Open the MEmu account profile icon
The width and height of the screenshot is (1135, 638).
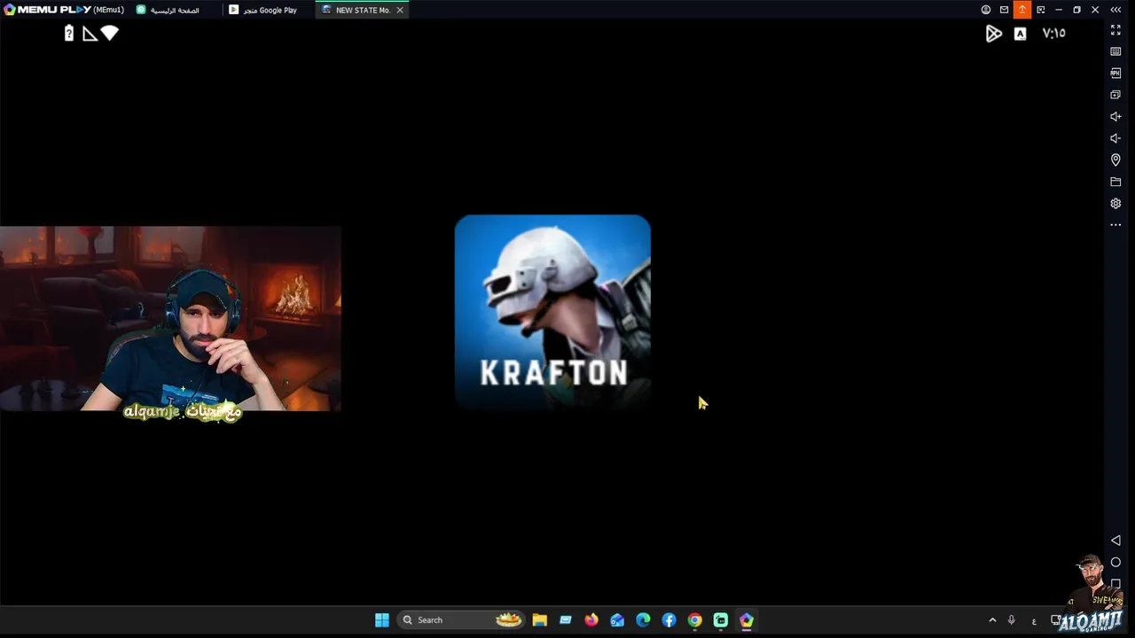point(986,10)
